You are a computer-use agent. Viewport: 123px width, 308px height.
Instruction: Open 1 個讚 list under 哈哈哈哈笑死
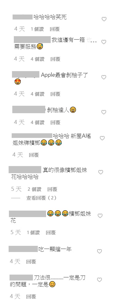37,29
